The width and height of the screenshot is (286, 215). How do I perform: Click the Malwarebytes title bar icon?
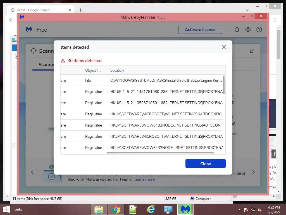pyautogui.click(x=22, y=17)
